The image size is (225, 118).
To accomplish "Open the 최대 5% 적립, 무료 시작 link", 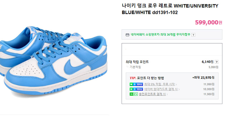I will [159, 84].
